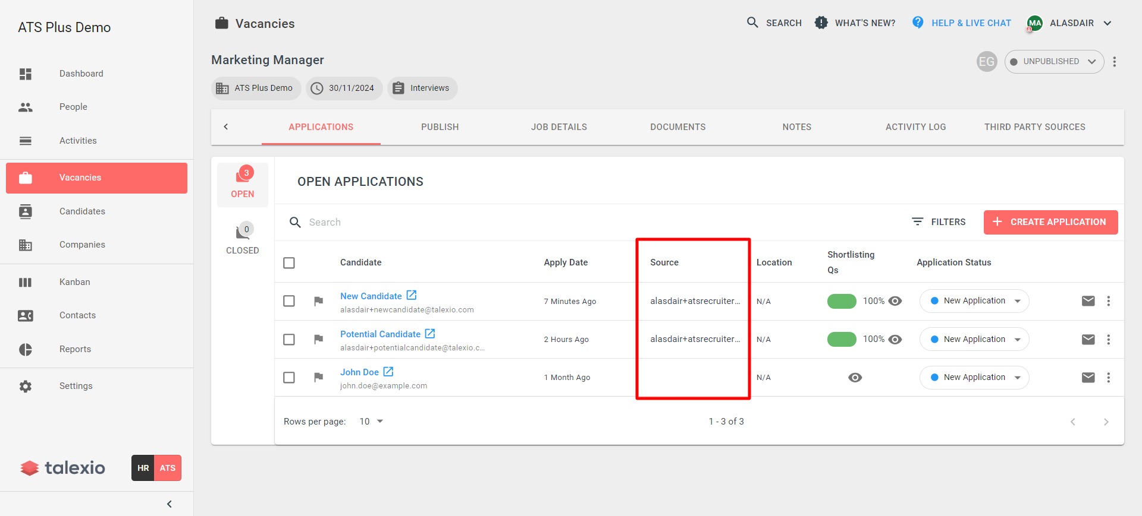Tick the select-all applications checkbox
The width and height of the screenshot is (1142, 516).
289,262
